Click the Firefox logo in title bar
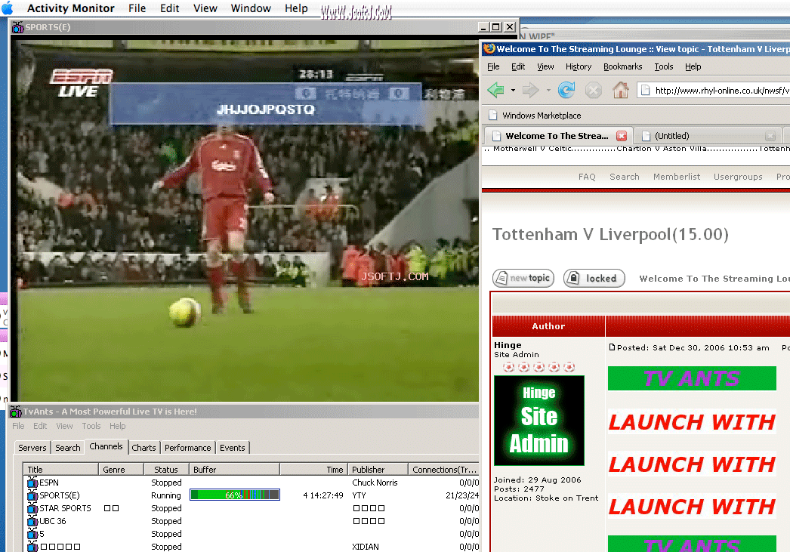This screenshot has width=790, height=552. click(489, 49)
